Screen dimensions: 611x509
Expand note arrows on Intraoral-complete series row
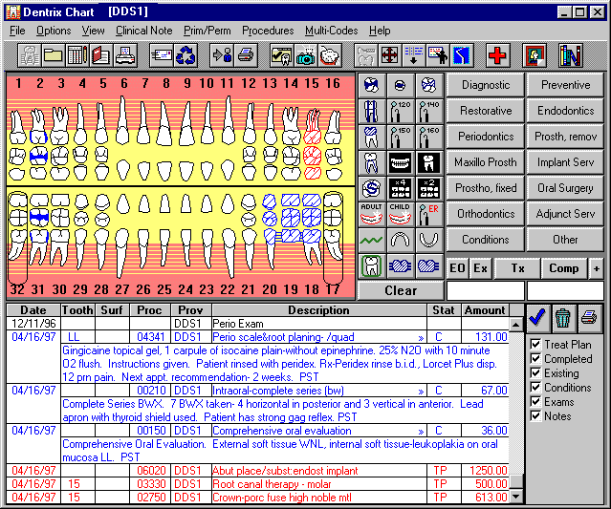[421, 392]
